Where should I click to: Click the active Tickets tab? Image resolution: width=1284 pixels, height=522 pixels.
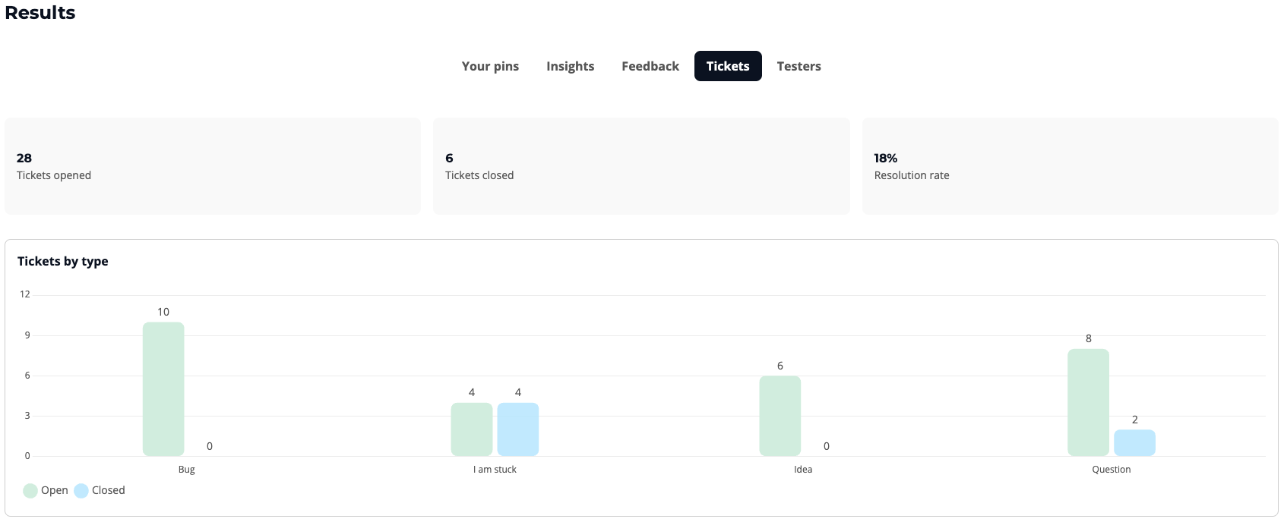click(727, 66)
